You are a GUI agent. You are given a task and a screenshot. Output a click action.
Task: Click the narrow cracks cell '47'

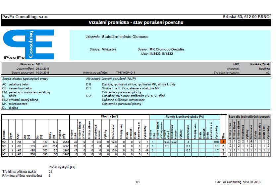tap(74, 150)
